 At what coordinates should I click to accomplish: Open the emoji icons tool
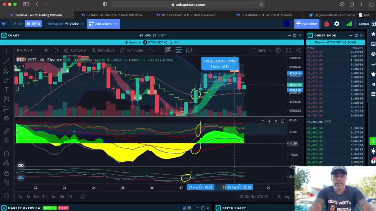point(6,118)
